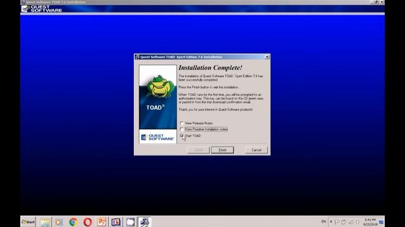Check the View Readme Installation notes checkbox
This screenshot has width=405, height=227.
pos(182,129)
